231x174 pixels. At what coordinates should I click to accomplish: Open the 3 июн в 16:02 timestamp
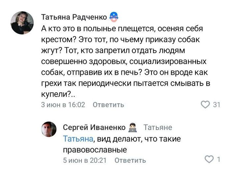63,105
